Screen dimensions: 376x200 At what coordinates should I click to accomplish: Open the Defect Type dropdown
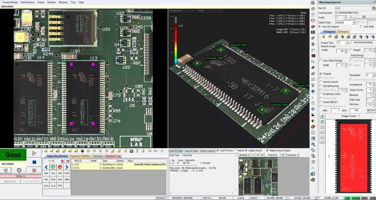click(x=354, y=22)
